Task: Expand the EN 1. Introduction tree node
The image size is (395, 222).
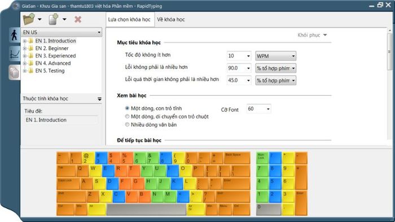Action: pos(25,41)
